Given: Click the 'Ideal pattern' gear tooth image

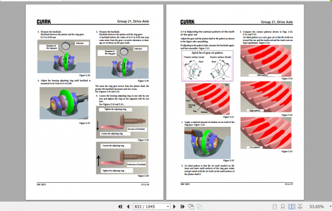Looking at the screenshot, I should [x=266, y=61].
